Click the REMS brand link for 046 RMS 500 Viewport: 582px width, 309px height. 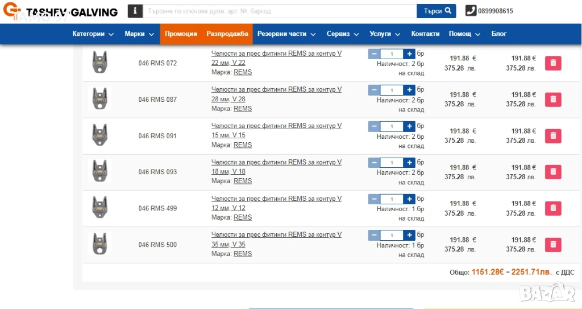pos(243,254)
